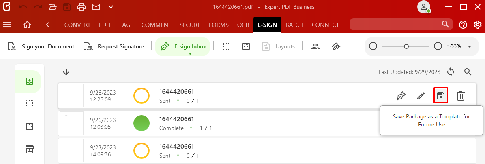Click the dashed-square templates toolbar icon
This screenshot has width=485, height=164.
click(227, 46)
